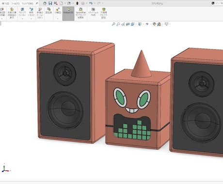The image size is (223, 184).
Task: Click スナップショット作成 (Take Snapshot) tool
Action: [x=93, y=12]
